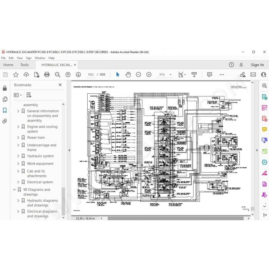The image size is (269, 269).
Task: Click the Help question mark icon
Action: (x=231, y=65)
